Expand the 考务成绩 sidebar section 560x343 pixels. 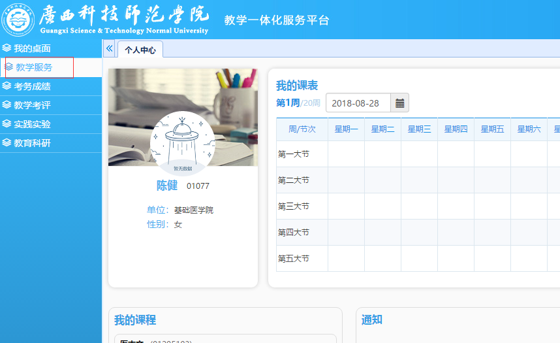(x=32, y=86)
